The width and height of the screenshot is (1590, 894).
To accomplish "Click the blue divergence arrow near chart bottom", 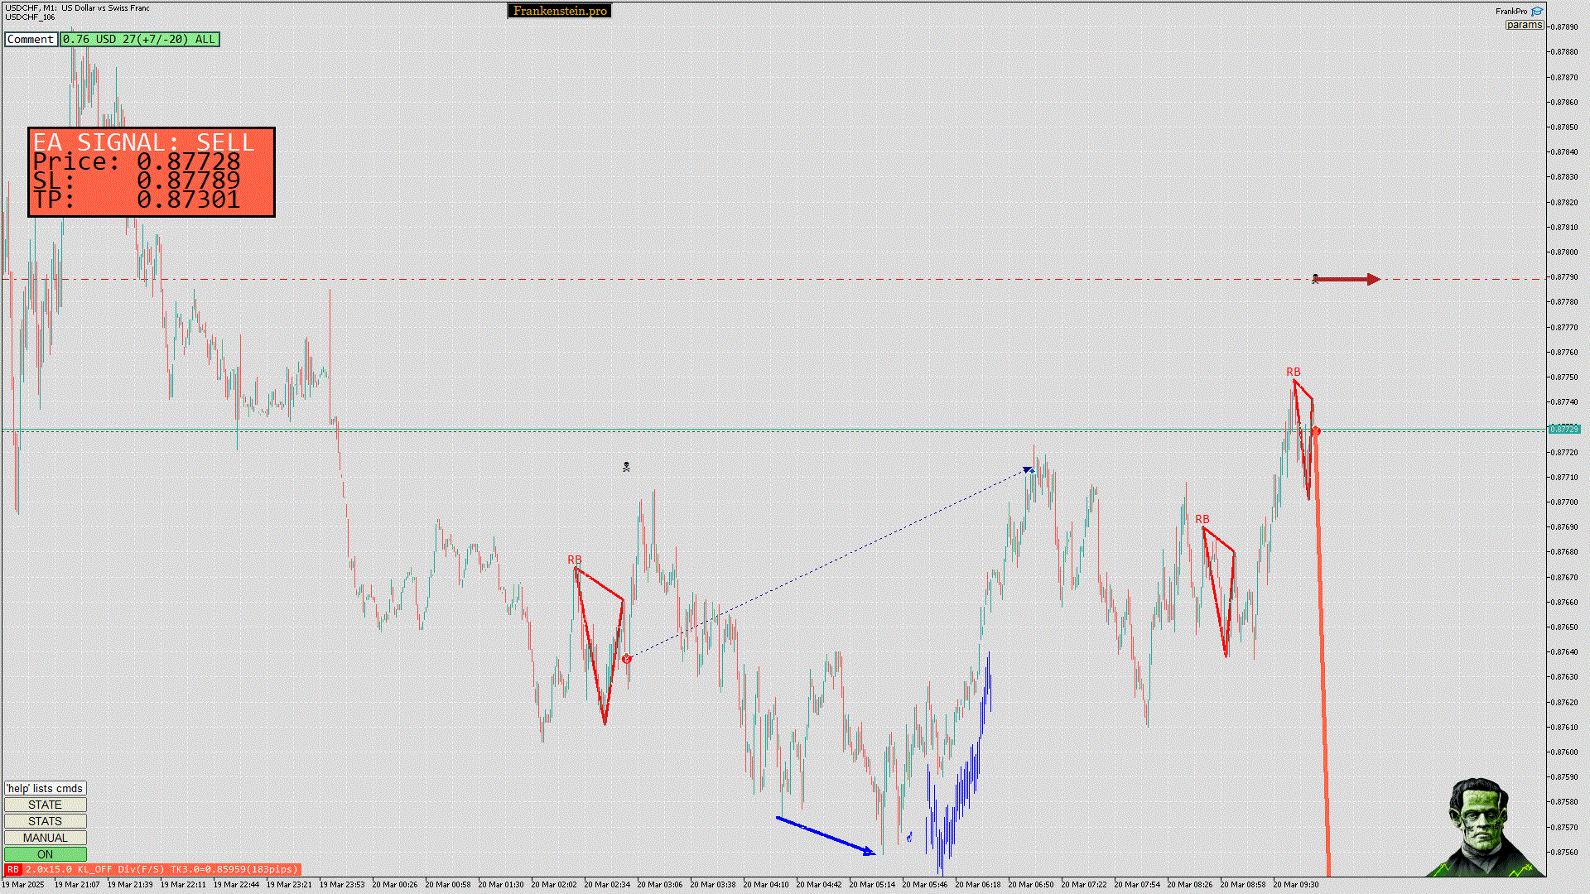I will click(825, 836).
